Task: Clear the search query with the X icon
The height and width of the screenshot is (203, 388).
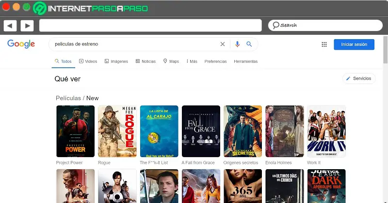Action: coord(223,44)
